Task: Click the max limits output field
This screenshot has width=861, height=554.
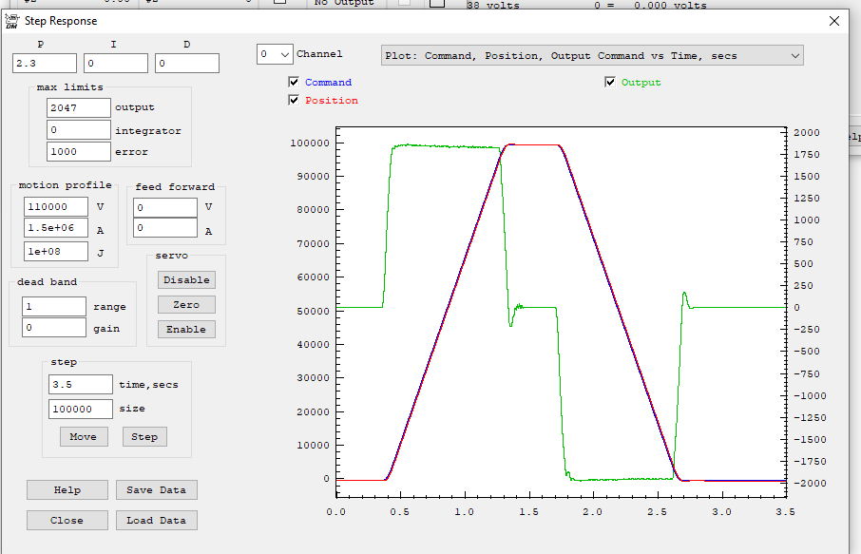Action: 78,108
